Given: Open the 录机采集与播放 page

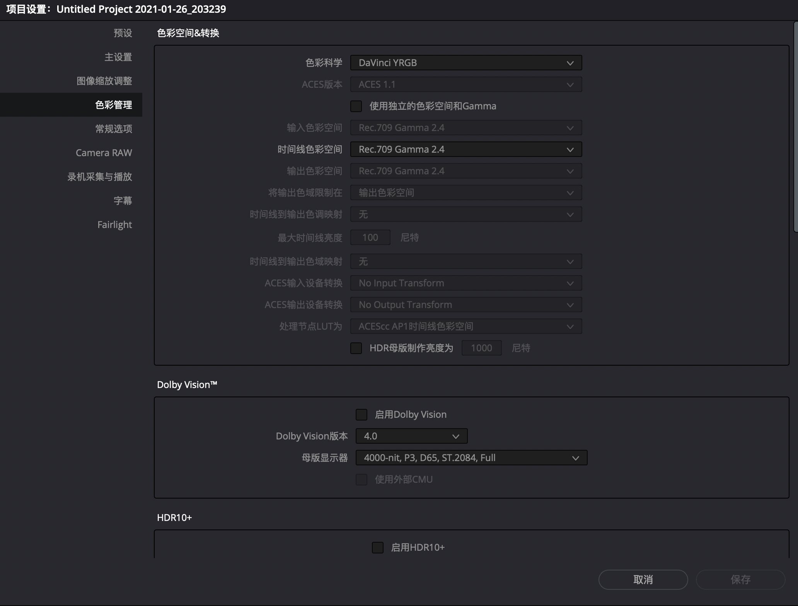Looking at the screenshot, I should click(100, 177).
